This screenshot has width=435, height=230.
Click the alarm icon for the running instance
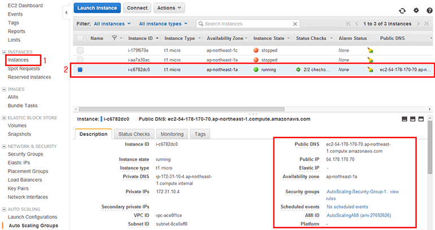(370, 70)
